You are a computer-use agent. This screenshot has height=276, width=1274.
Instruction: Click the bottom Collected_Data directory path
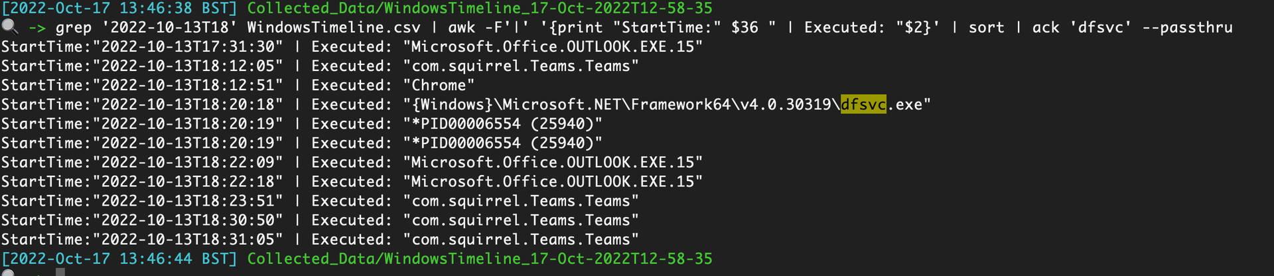[479, 259]
